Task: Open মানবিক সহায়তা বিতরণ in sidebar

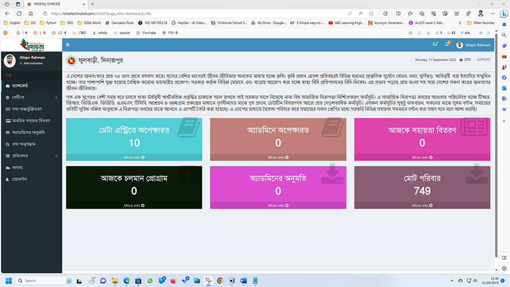Action: tap(31, 121)
